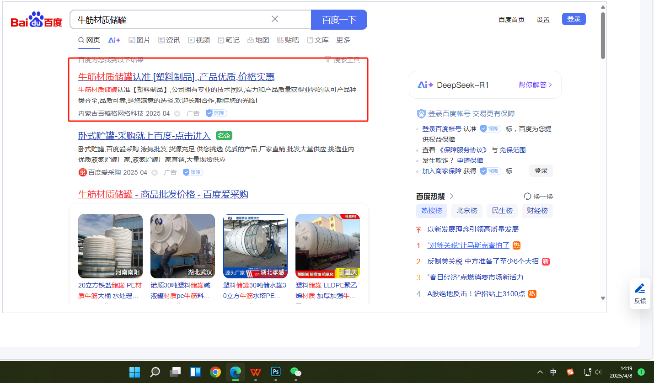654x383 pixels.
Task: Click the Baidu logo
Action: click(x=36, y=20)
